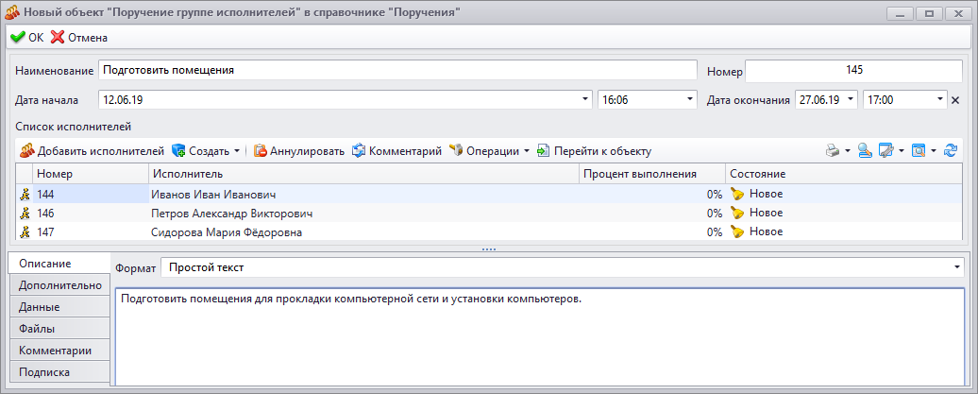Expand the Создать dropdown arrow
The image size is (978, 394).
[237, 151]
